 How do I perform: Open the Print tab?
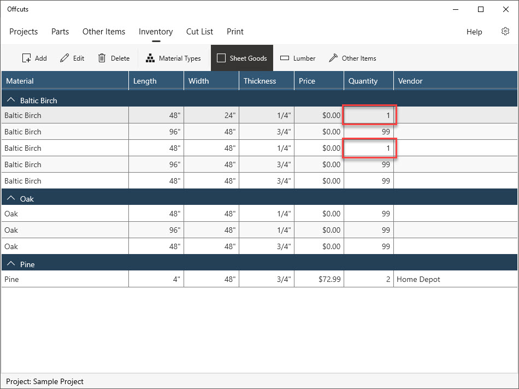pos(235,32)
